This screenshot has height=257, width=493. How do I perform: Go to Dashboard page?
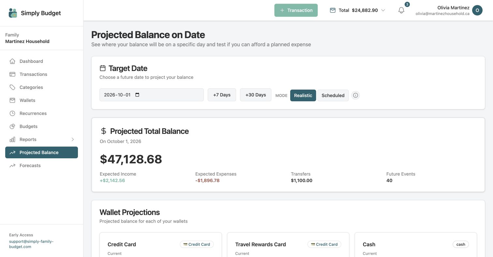[x=41, y=61]
